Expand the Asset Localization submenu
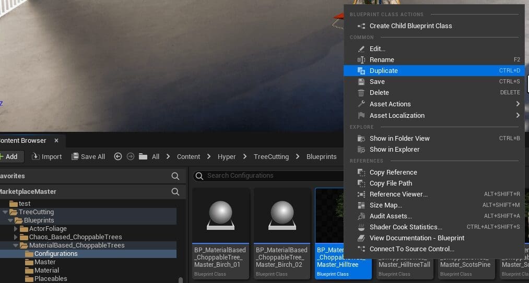This screenshot has width=529, height=283. click(x=397, y=116)
